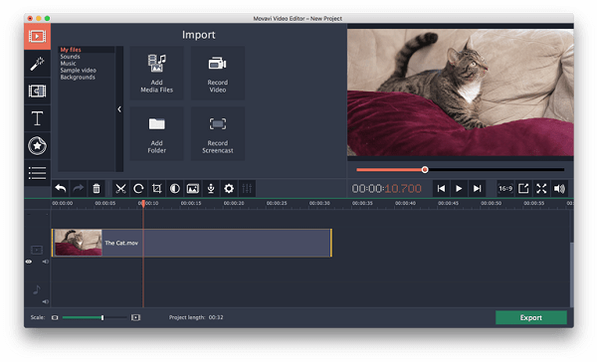Select Music category
Image resolution: width=597 pixels, height=362 pixels.
click(68, 64)
